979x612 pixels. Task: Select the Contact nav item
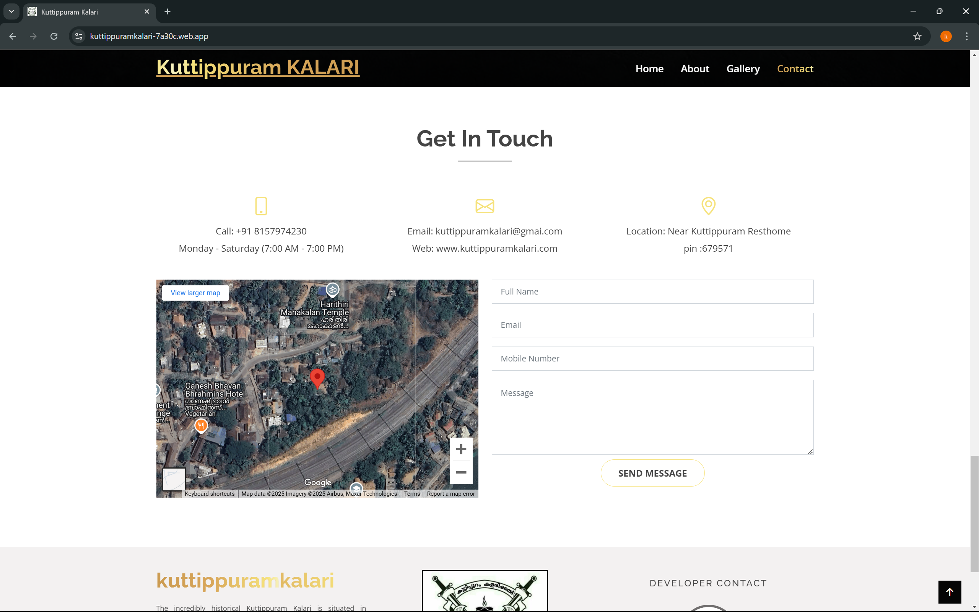795,69
